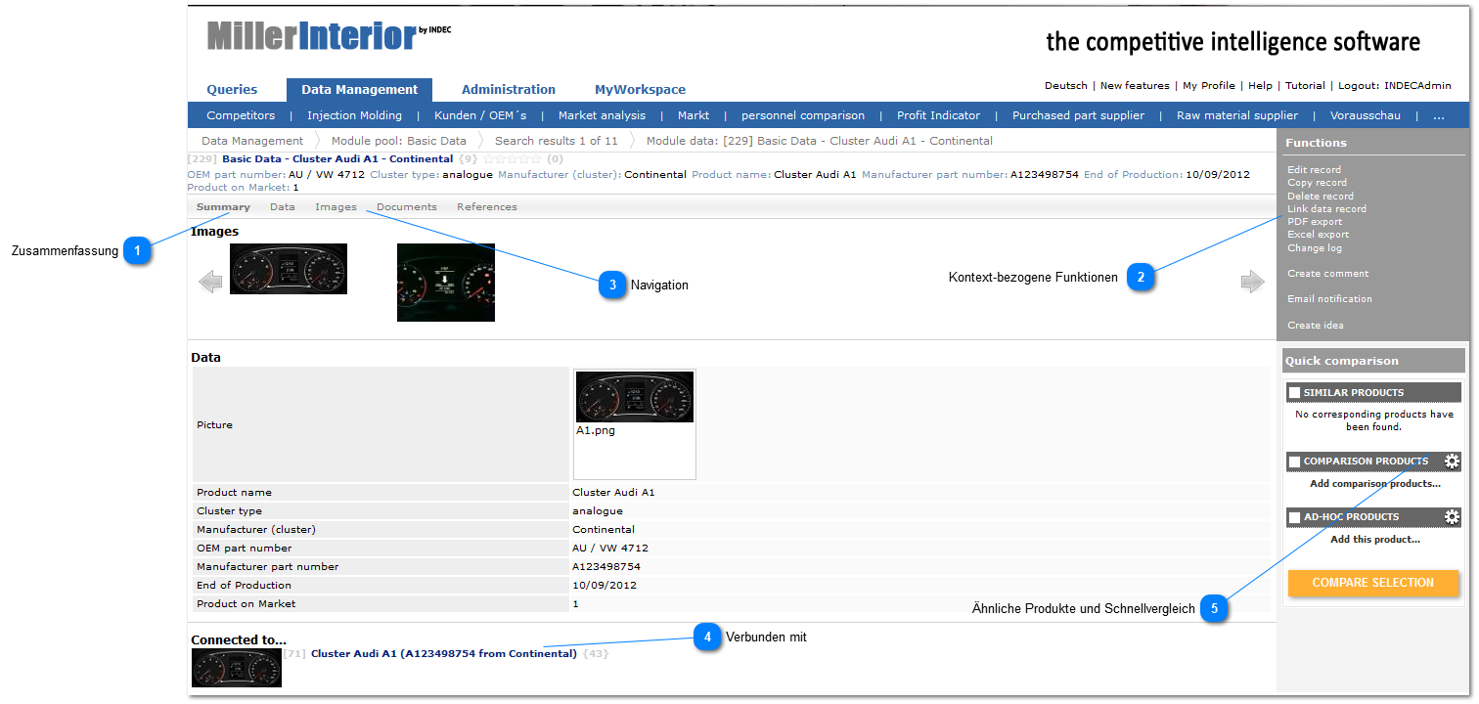Switch to the References sub-tab
Viewport: 1479px width, 704px height.
[487, 206]
